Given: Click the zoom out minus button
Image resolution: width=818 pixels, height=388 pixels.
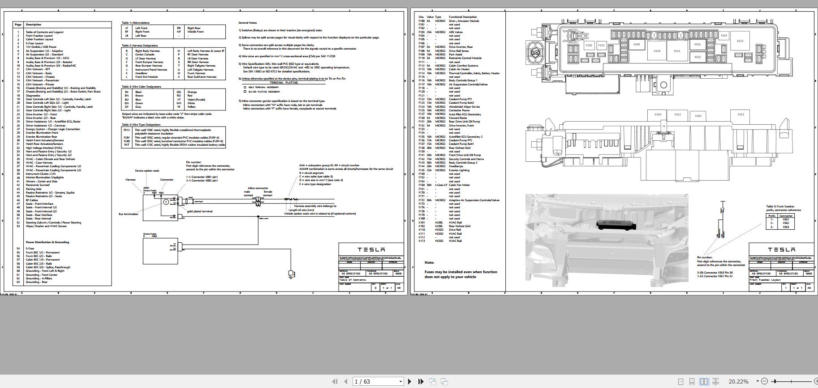Looking at the screenshot, I should click(x=765, y=381).
